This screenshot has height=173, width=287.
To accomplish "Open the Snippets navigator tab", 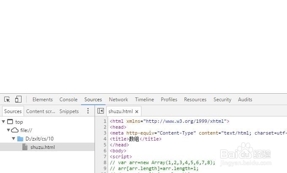I will [69, 111].
